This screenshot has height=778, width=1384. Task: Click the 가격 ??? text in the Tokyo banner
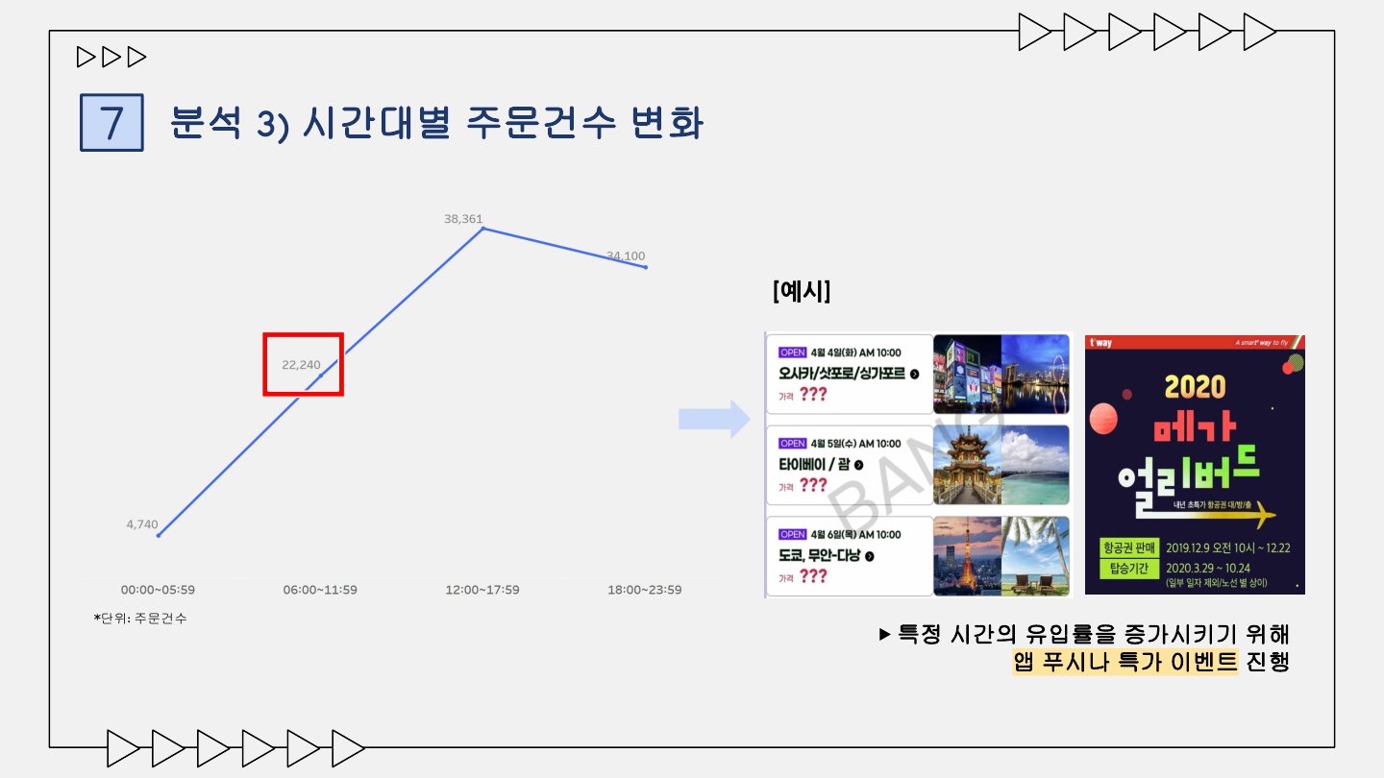pyautogui.click(x=803, y=576)
